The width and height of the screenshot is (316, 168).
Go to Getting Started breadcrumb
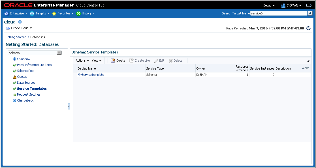click(x=16, y=37)
